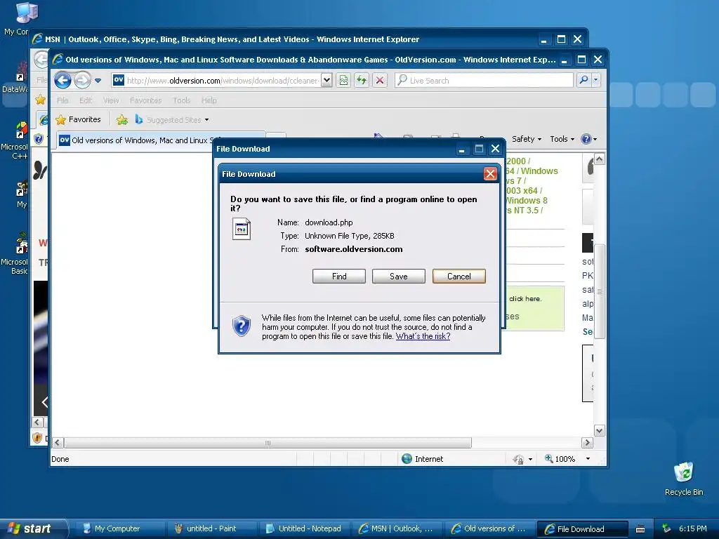Close the inner File Download dialog with red X
This screenshot has height=539, width=719.
point(490,174)
